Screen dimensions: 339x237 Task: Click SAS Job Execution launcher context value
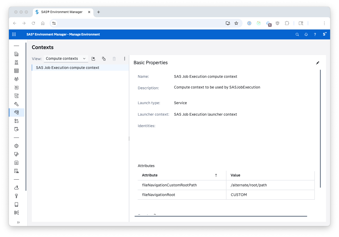pos(205,114)
